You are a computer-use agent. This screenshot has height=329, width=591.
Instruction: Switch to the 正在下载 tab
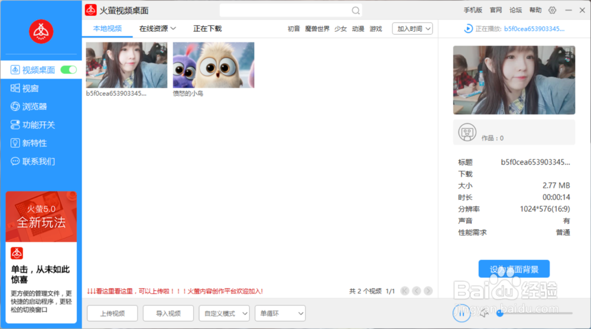(x=207, y=28)
